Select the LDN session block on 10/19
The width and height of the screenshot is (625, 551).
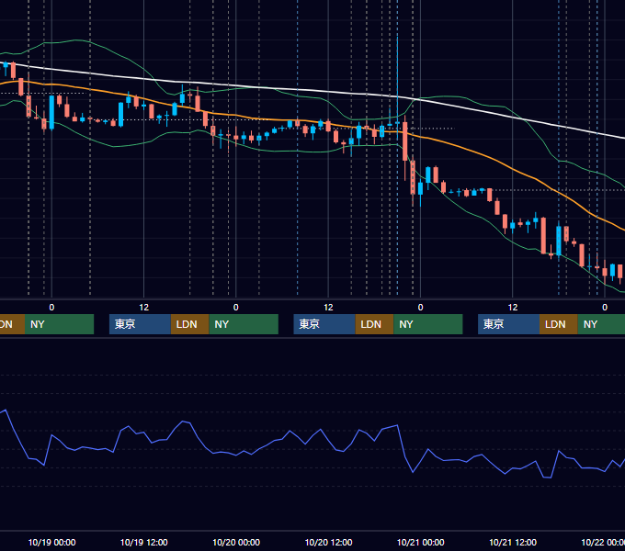[189, 324]
